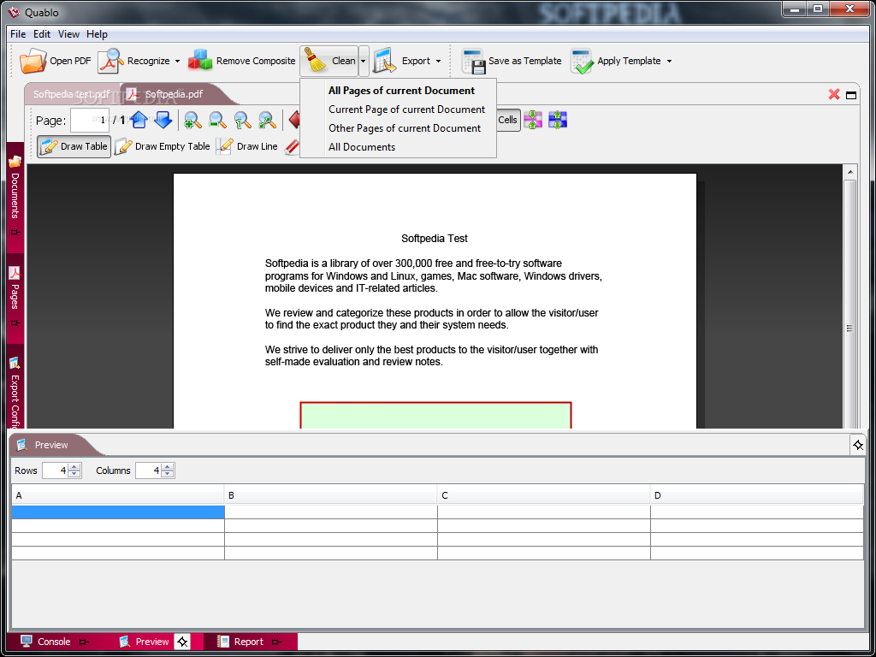
Task: Open the File menu
Action: [x=18, y=34]
